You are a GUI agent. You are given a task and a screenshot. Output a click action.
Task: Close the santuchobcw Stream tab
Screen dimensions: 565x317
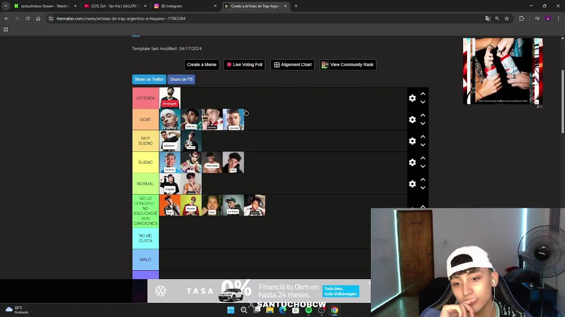(75, 6)
